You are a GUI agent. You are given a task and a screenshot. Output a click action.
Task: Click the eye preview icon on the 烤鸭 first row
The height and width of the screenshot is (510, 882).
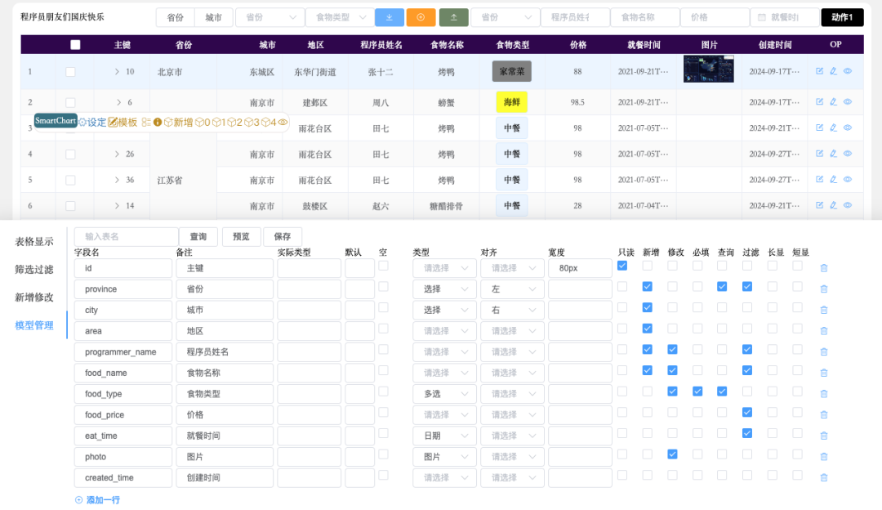click(848, 71)
